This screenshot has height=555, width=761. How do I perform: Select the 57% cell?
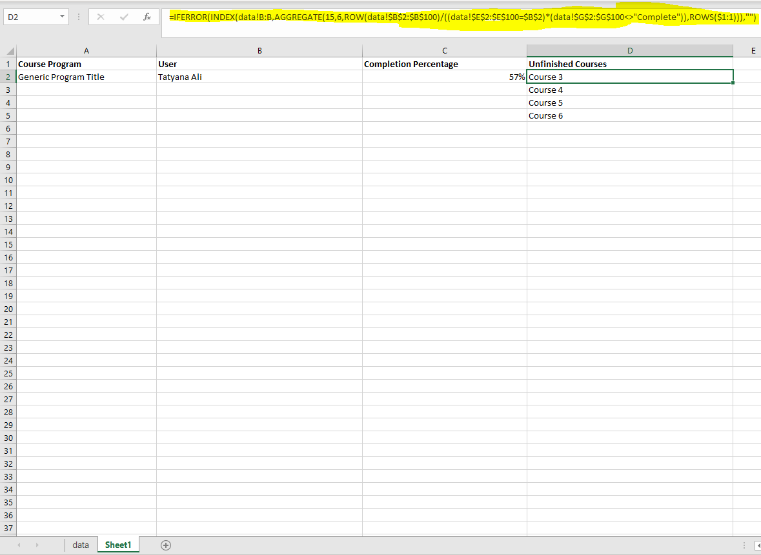click(x=445, y=77)
